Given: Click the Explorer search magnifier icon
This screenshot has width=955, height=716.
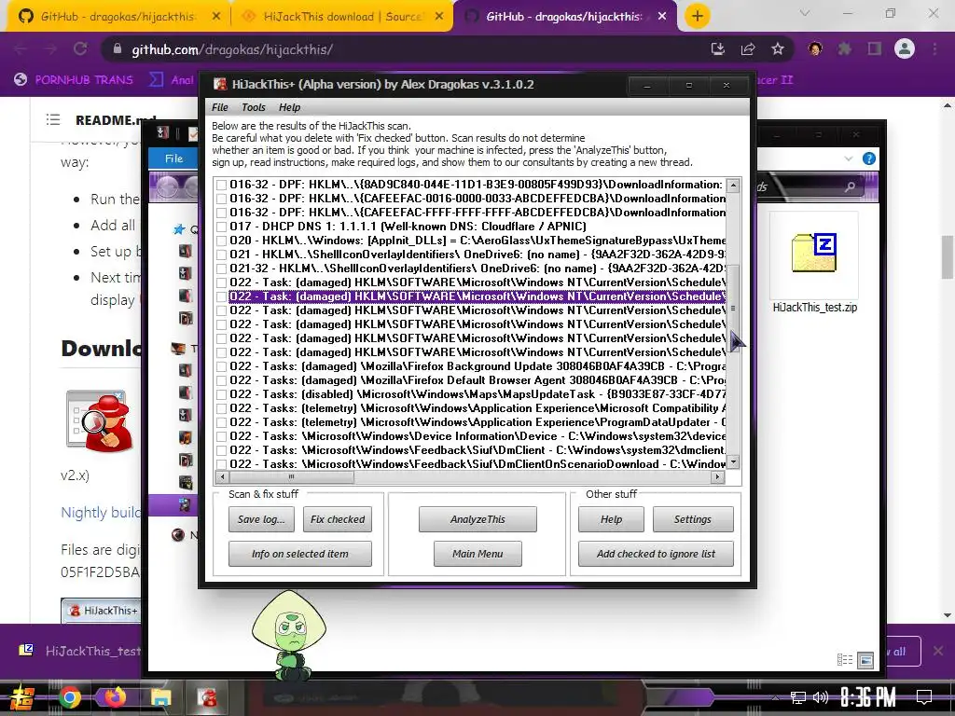Looking at the screenshot, I should point(850,186).
